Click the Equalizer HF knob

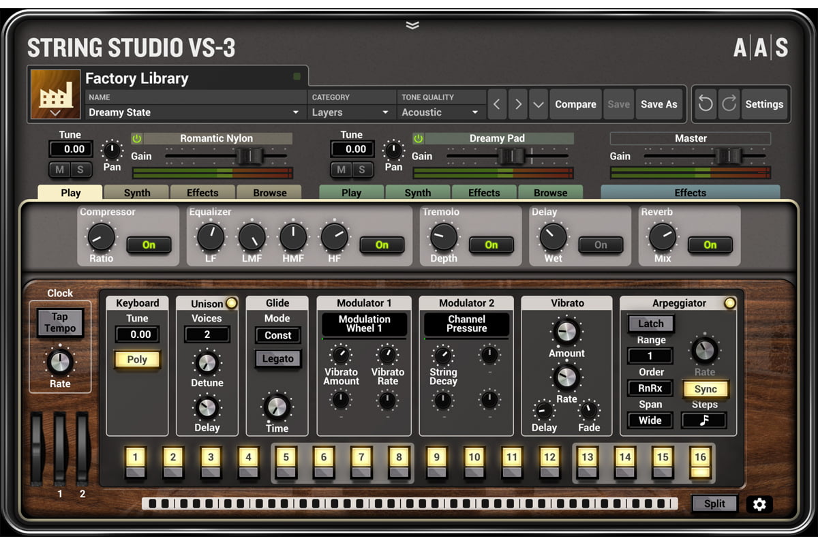pos(335,237)
